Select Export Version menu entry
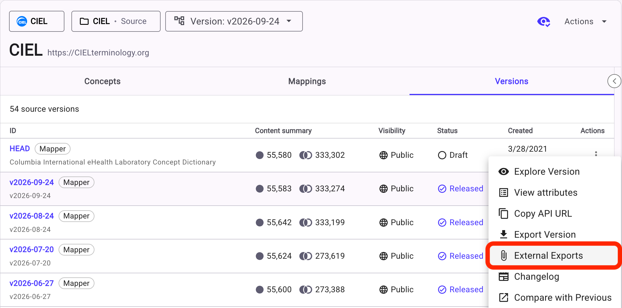This screenshot has width=622, height=308. point(555,235)
